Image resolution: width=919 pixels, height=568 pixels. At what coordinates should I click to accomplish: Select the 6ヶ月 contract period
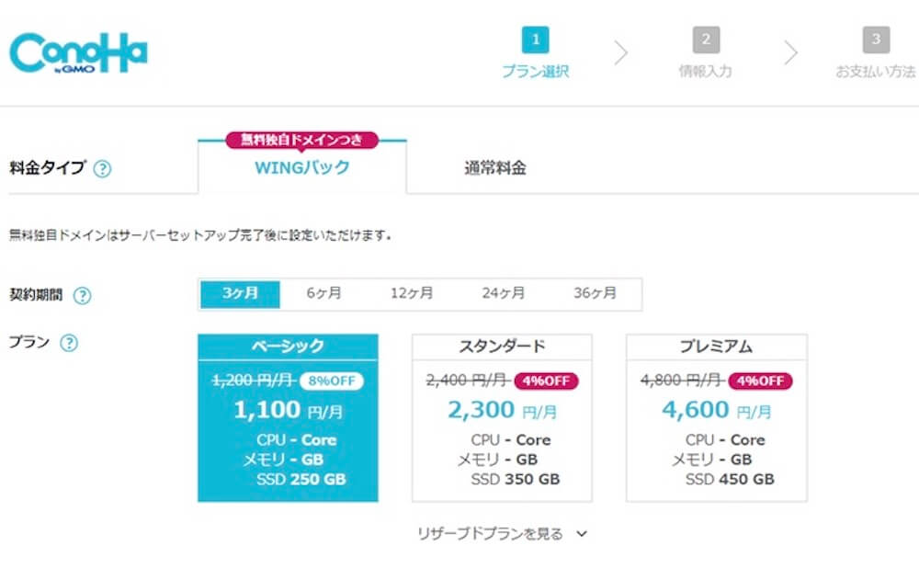pos(323,294)
